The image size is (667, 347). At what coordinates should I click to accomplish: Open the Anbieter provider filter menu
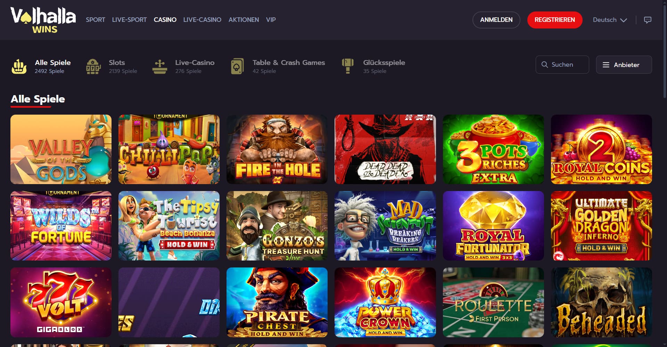pos(624,65)
